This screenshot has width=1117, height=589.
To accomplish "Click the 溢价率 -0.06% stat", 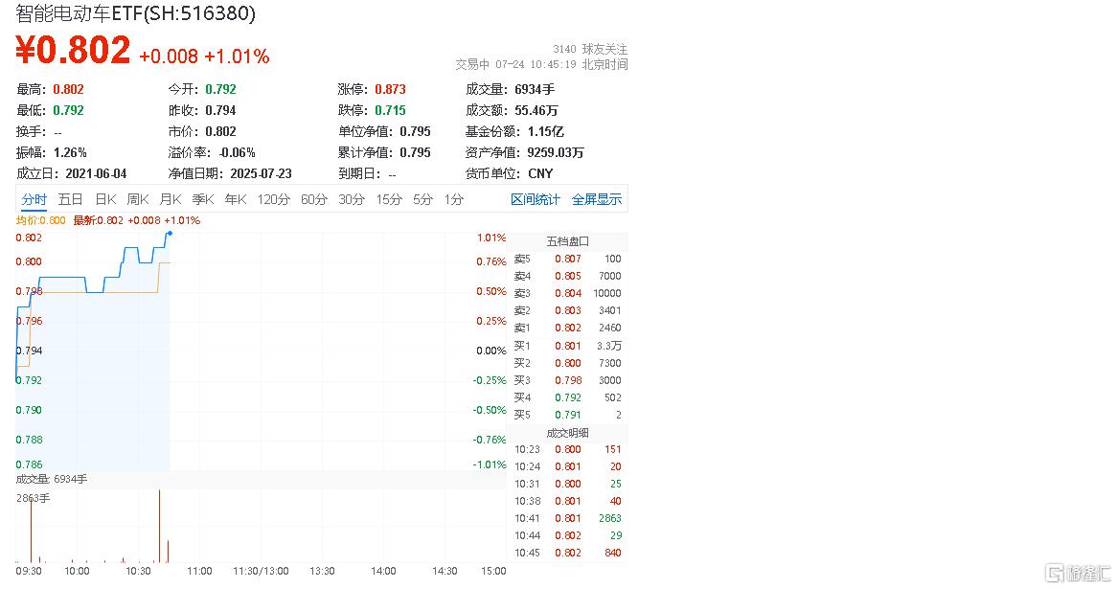I will click(x=212, y=152).
